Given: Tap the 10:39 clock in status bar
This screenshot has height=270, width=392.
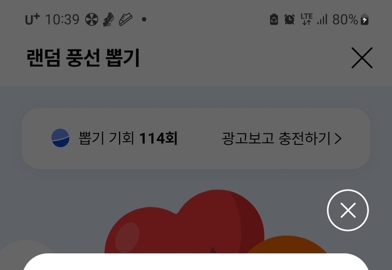Looking at the screenshot, I should coord(62,19).
